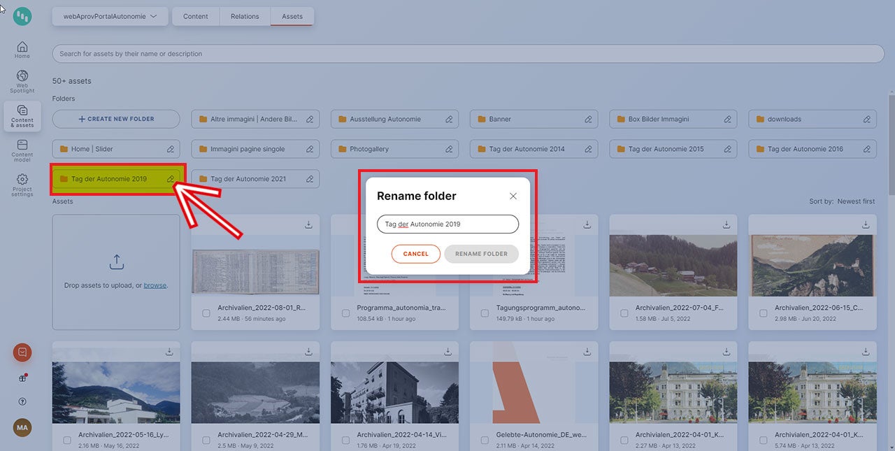This screenshot has height=451, width=895.
Task: Click edit pencil on Banner folder
Action: point(588,120)
